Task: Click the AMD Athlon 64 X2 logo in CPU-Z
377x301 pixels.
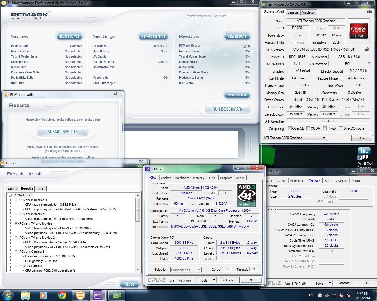Action: tap(247, 195)
